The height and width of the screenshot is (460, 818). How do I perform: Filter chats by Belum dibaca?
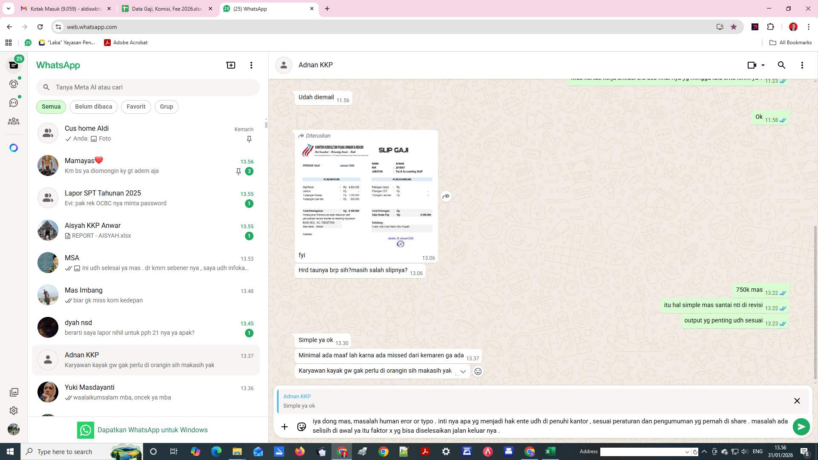tap(93, 106)
